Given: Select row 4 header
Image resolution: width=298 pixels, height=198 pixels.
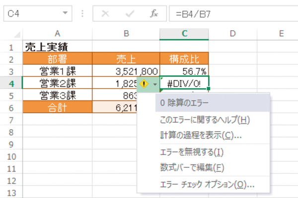Looking at the screenshot, I should click(11, 84).
